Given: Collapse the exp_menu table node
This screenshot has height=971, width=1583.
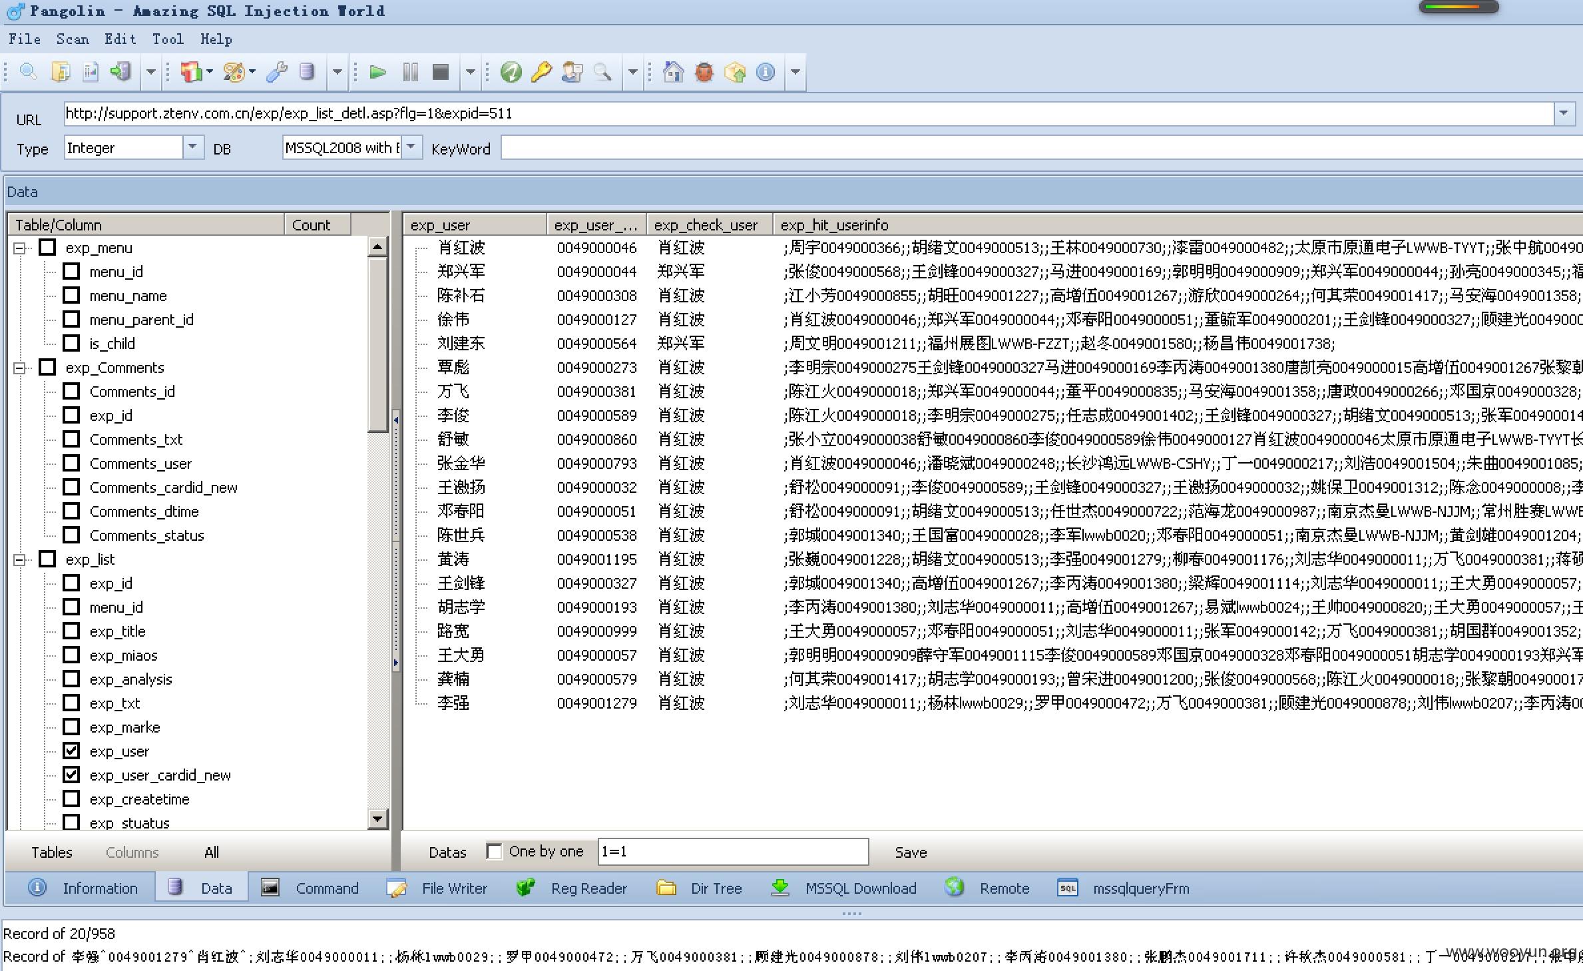Looking at the screenshot, I should click(20, 248).
